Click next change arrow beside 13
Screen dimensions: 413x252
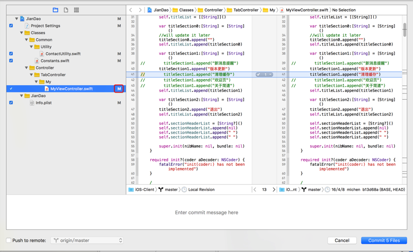coord(274,190)
